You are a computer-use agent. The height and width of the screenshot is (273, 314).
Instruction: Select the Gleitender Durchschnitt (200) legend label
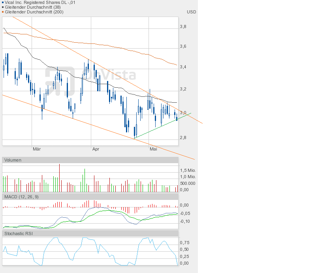point(34,12)
